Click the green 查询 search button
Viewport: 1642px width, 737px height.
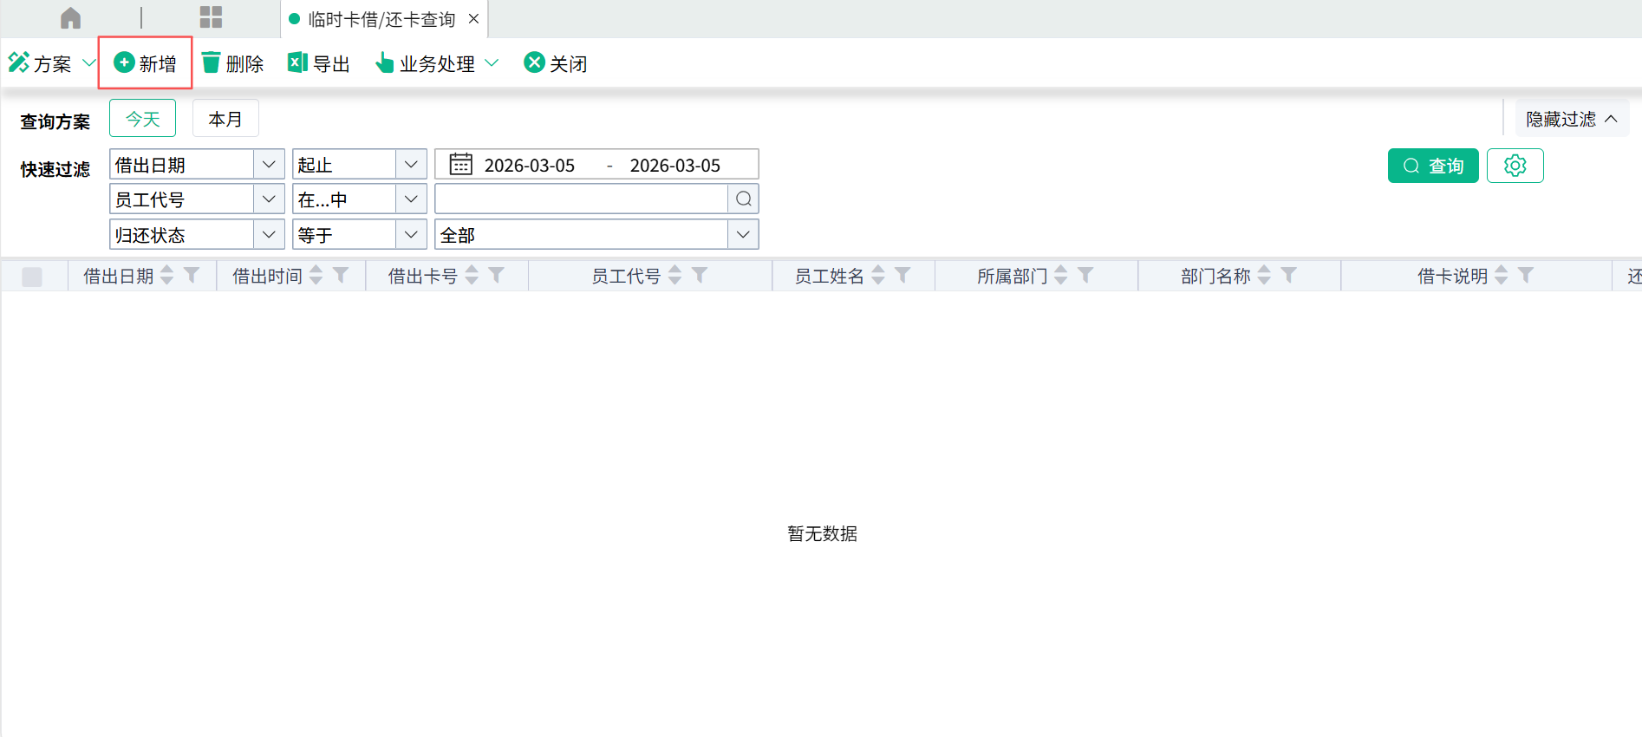point(1432,166)
